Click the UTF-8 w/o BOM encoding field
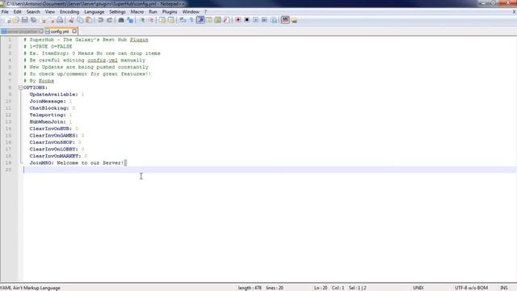 (471, 288)
